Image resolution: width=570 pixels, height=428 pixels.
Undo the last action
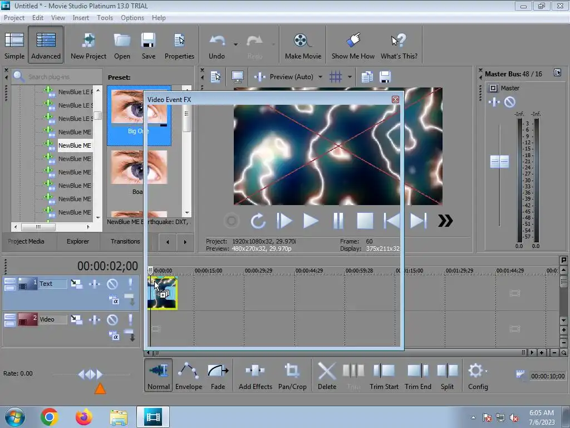217,46
